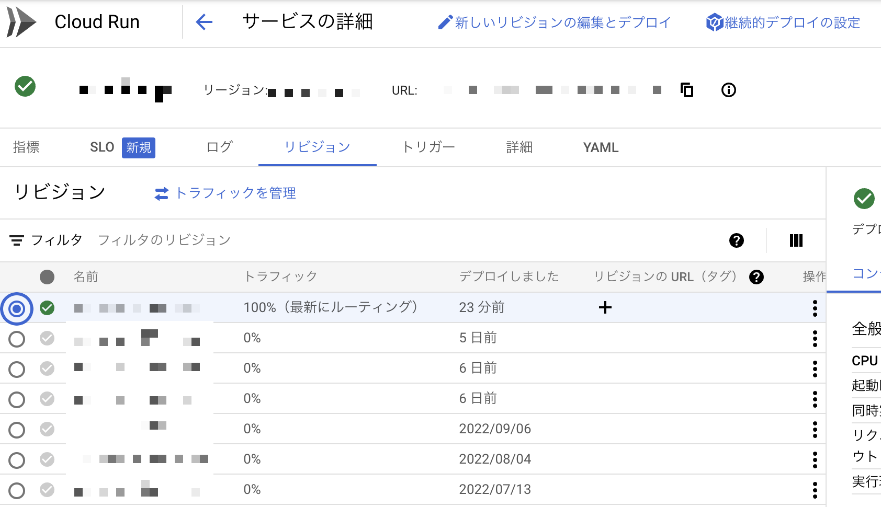Switch to the YAML tab
This screenshot has width=881, height=507.
(x=600, y=147)
